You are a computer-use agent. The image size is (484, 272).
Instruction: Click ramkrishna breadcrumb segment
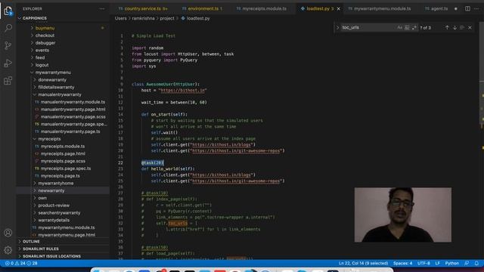tap(143, 18)
